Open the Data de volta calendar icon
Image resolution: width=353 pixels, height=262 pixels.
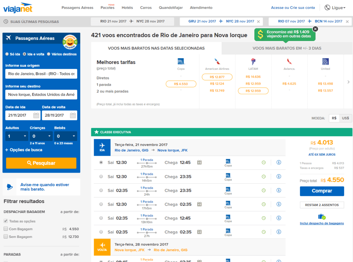pyautogui.click(x=73, y=116)
